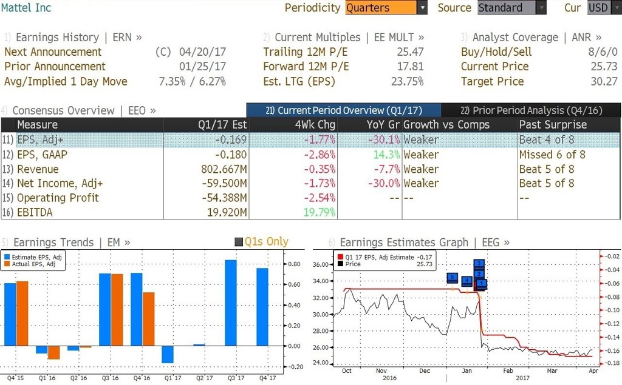Click the Forward 12M P/E value 17.81
622x385 pixels.
point(410,66)
